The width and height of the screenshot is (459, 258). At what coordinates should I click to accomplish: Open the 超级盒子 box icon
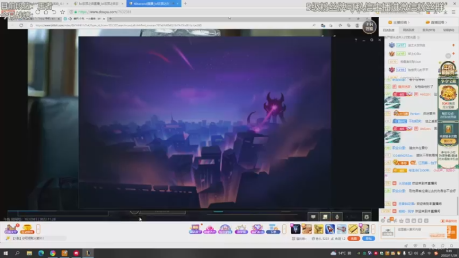tap(195, 229)
